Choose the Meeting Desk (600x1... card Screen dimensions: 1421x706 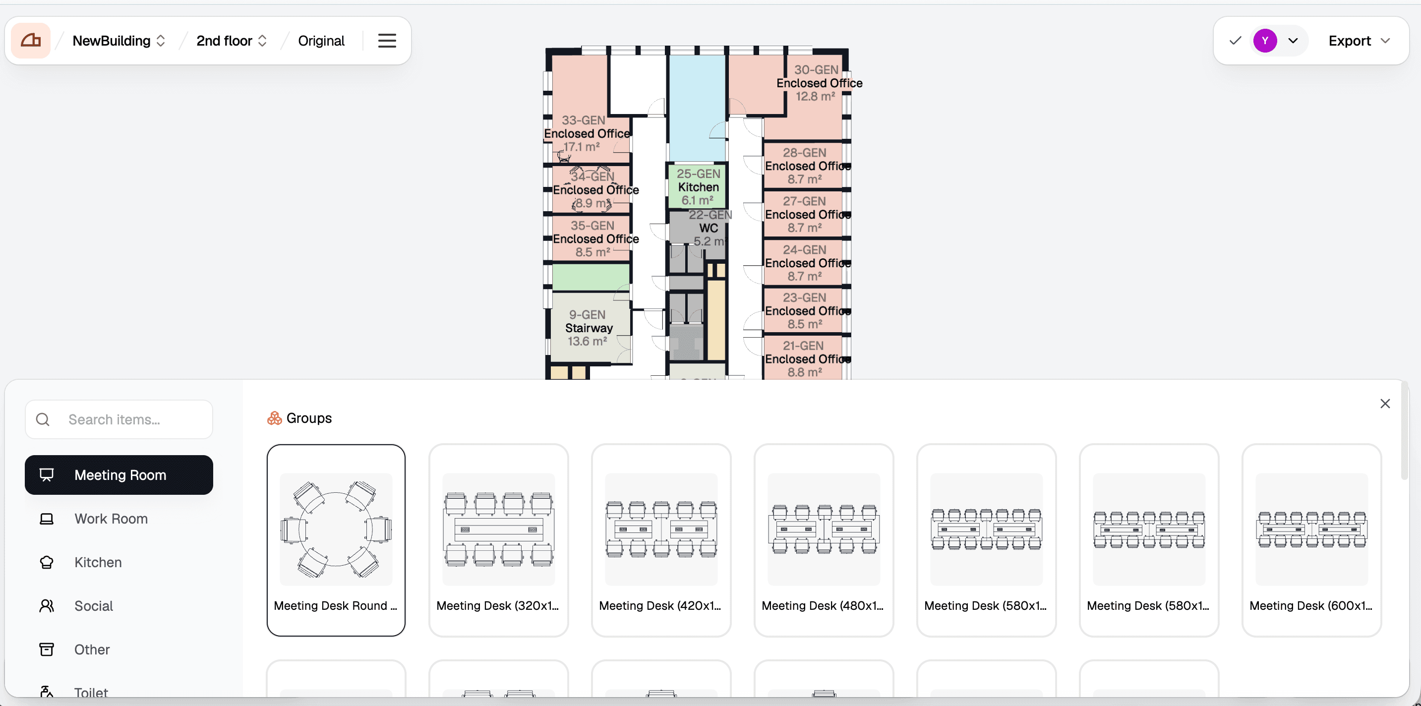[1311, 540]
